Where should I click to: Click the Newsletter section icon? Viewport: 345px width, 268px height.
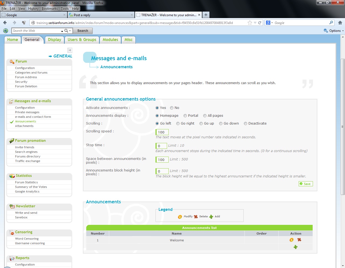click(x=12, y=206)
